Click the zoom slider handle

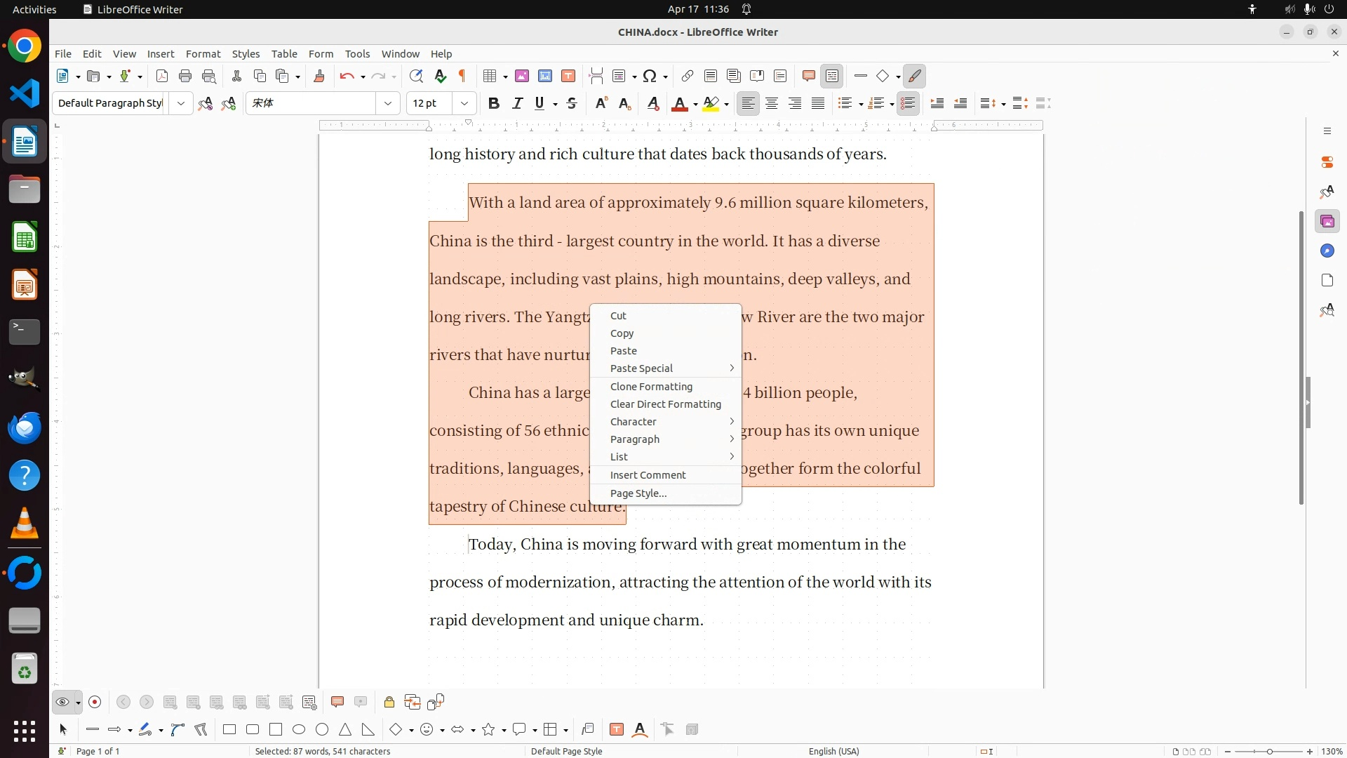click(1269, 752)
